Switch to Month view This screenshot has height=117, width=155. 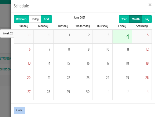coord(135,19)
